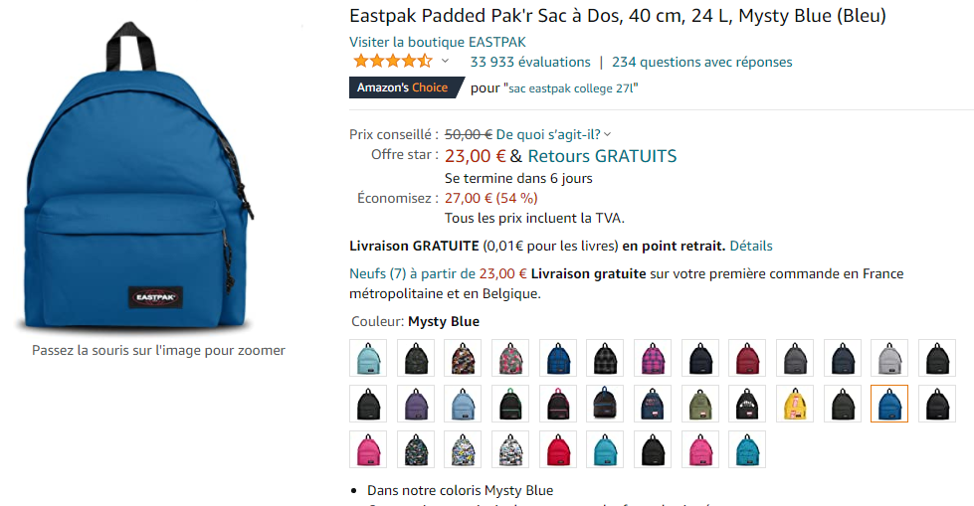The image size is (974, 506).
Task: Choose the olive green backpack color
Action: (699, 404)
